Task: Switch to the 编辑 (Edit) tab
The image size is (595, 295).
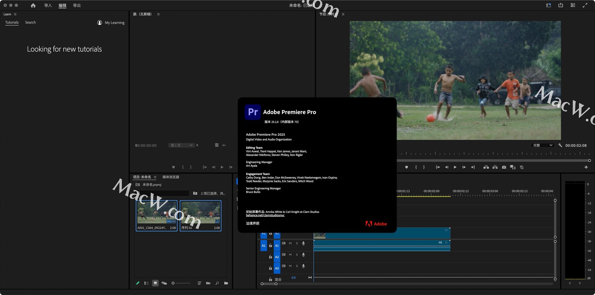Action: pos(62,5)
